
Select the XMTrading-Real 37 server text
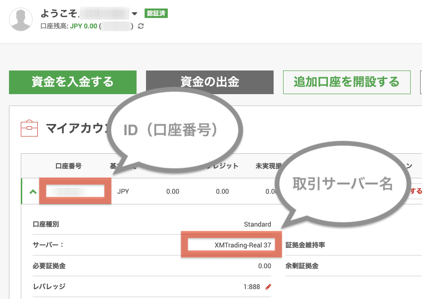pyautogui.click(x=243, y=245)
